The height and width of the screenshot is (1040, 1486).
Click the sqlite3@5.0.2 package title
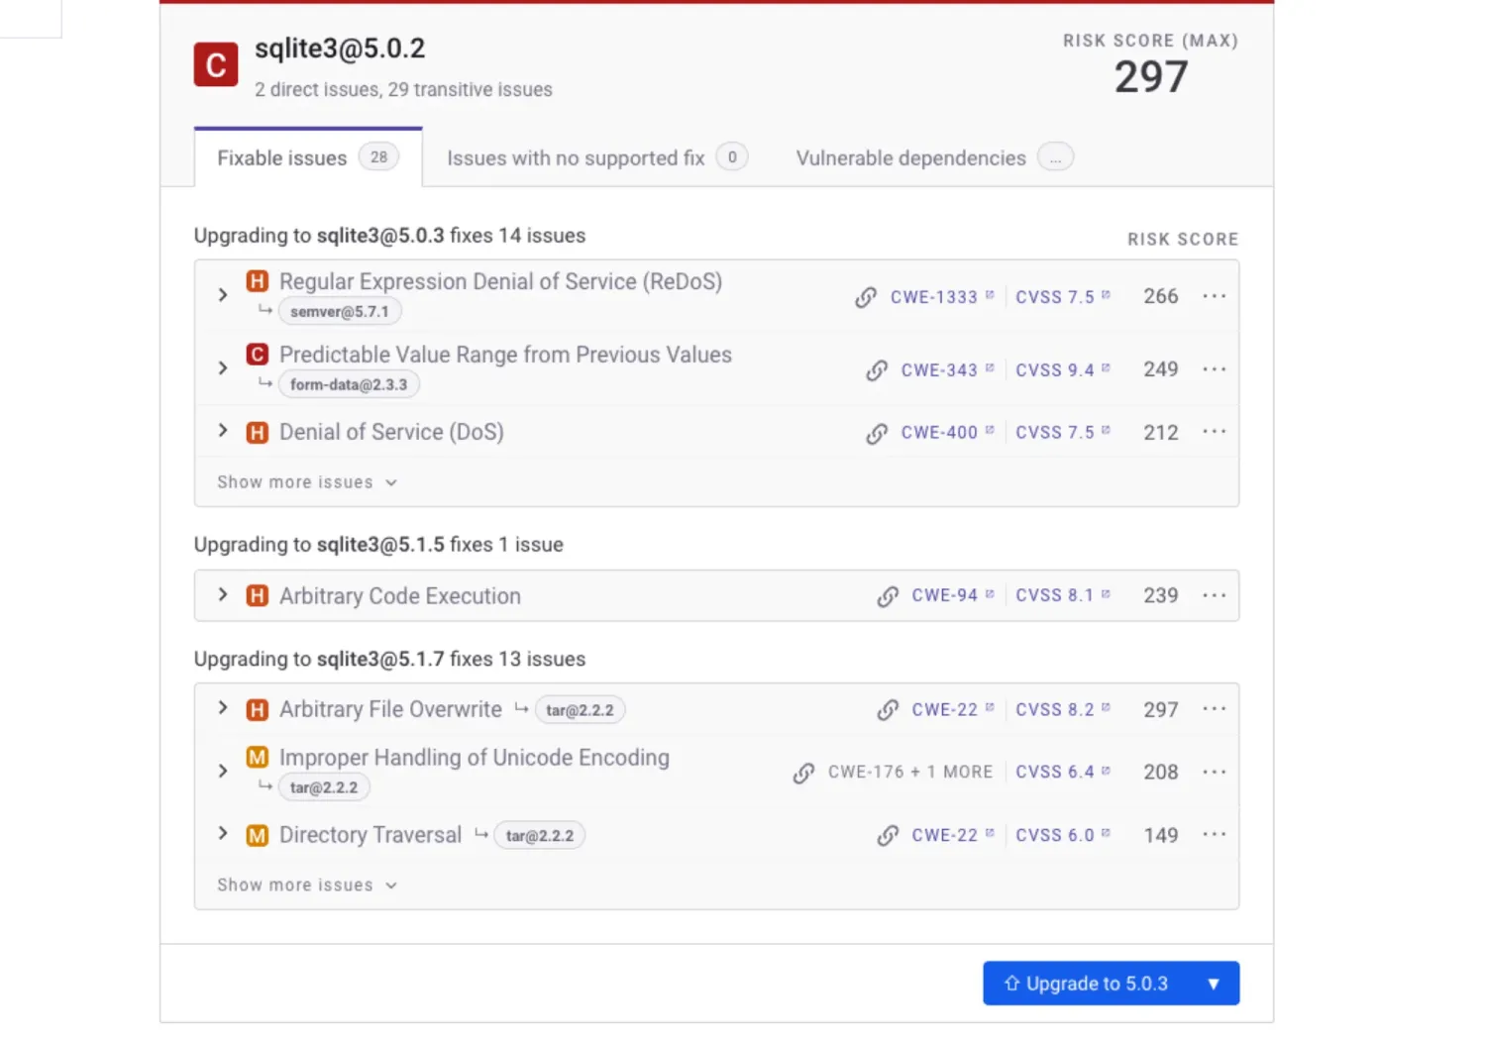pyautogui.click(x=340, y=49)
